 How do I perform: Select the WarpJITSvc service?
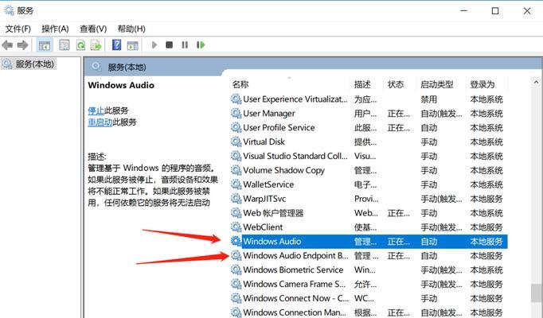tap(369, 199)
